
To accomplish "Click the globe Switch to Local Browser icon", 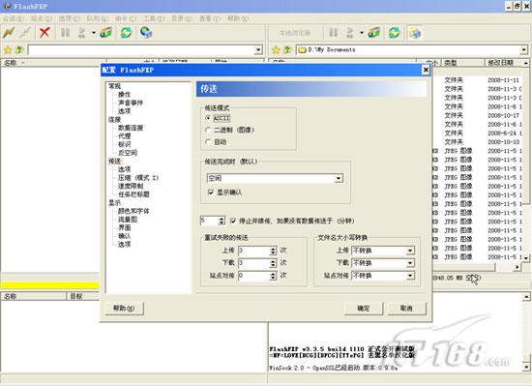I will pyautogui.click(x=146, y=33).
